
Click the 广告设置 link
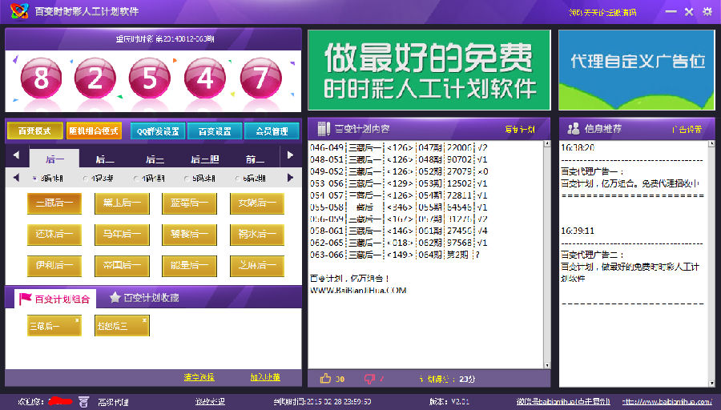point(687,130)
